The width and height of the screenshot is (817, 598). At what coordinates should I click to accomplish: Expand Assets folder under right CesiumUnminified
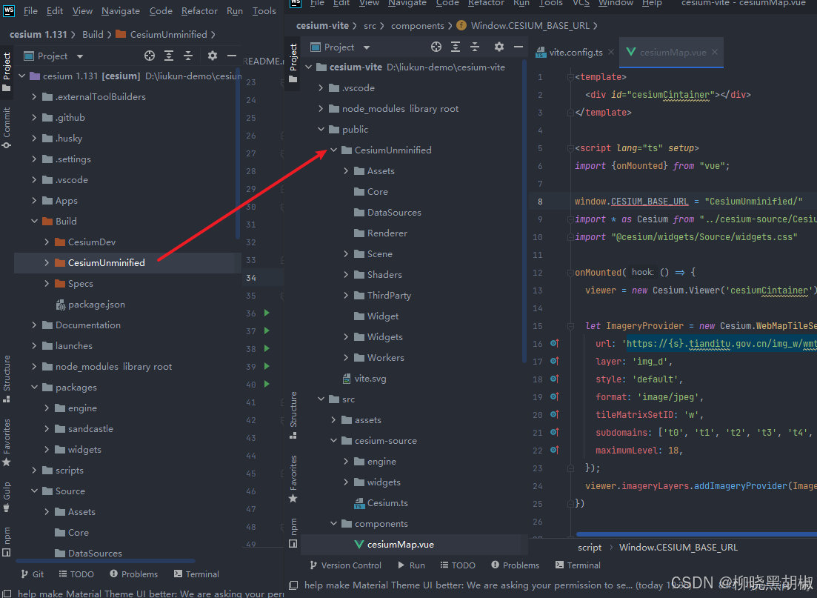346,171
